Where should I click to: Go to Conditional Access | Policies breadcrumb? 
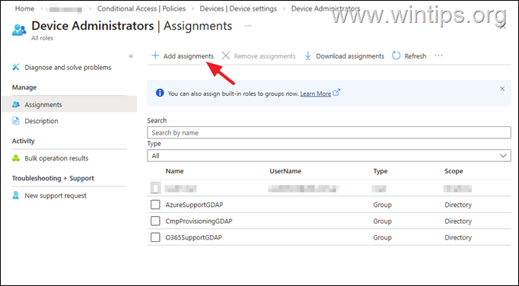pos(142,8)
